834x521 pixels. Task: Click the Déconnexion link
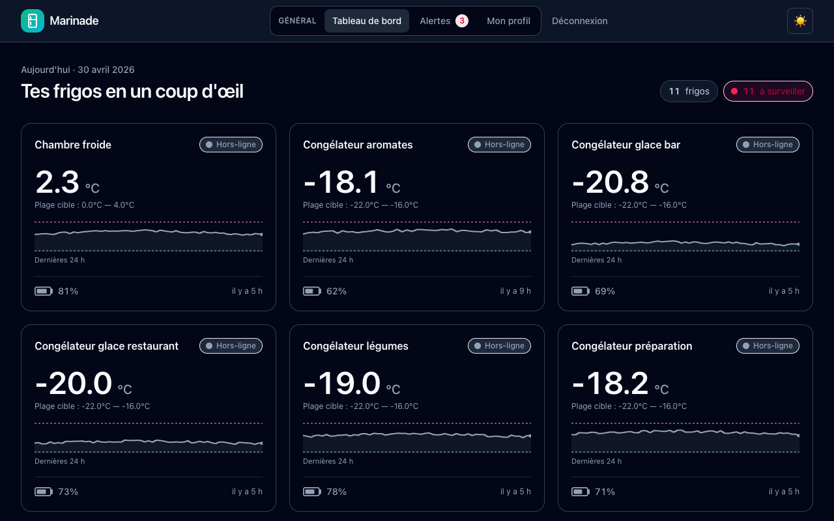(x=580, y=21)
